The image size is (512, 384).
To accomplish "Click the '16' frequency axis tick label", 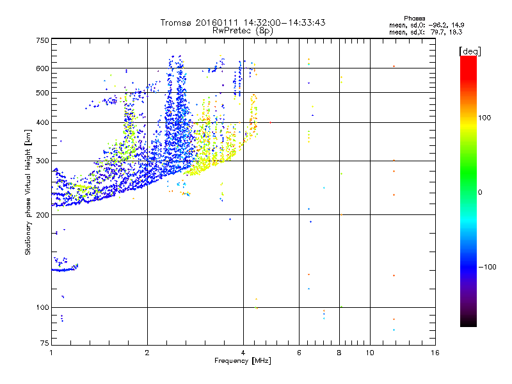I will click(435, 353).
